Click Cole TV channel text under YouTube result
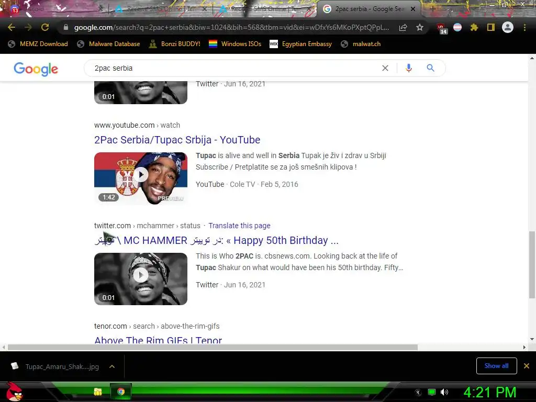The image size is (536, 402). (x=242, y=184)
